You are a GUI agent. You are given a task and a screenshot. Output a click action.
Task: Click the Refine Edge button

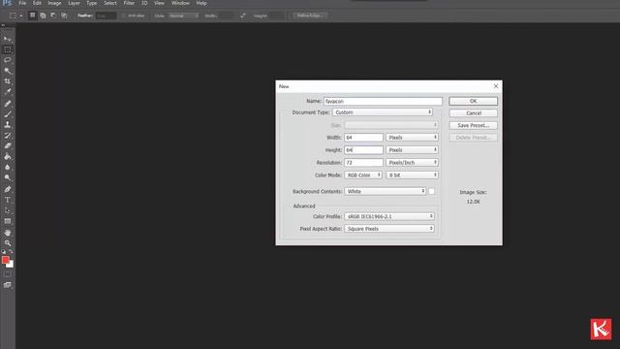[310, 16]
